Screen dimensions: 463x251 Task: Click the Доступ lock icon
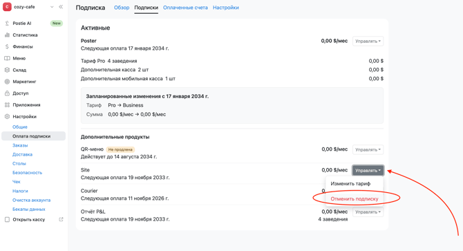[x=7, y=93]
